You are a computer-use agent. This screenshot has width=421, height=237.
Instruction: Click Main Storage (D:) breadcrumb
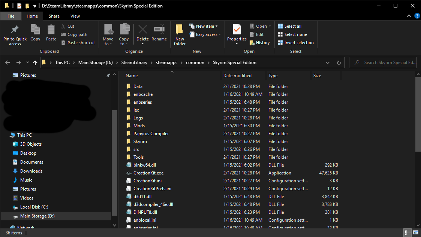click(95, 63)
